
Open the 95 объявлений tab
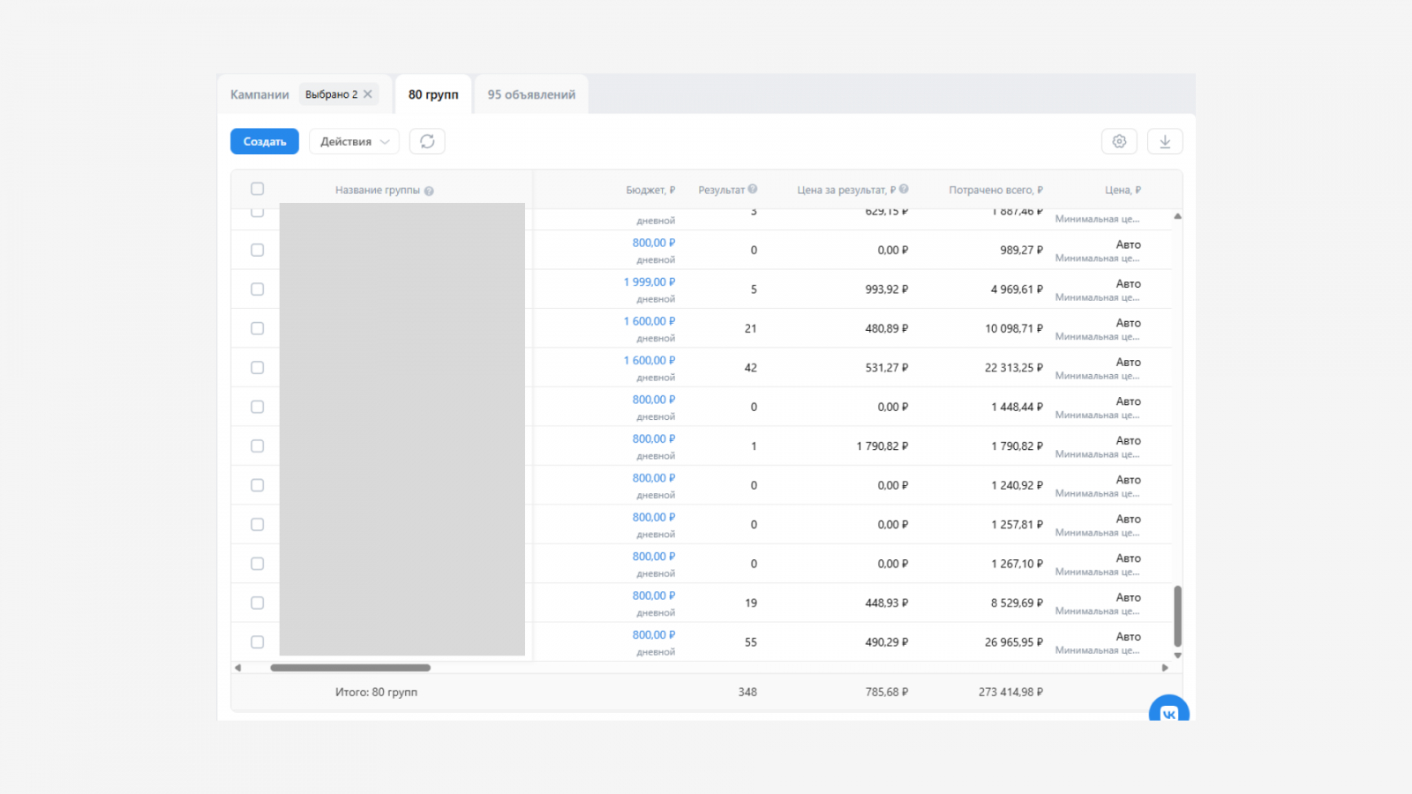click(531, 94)
